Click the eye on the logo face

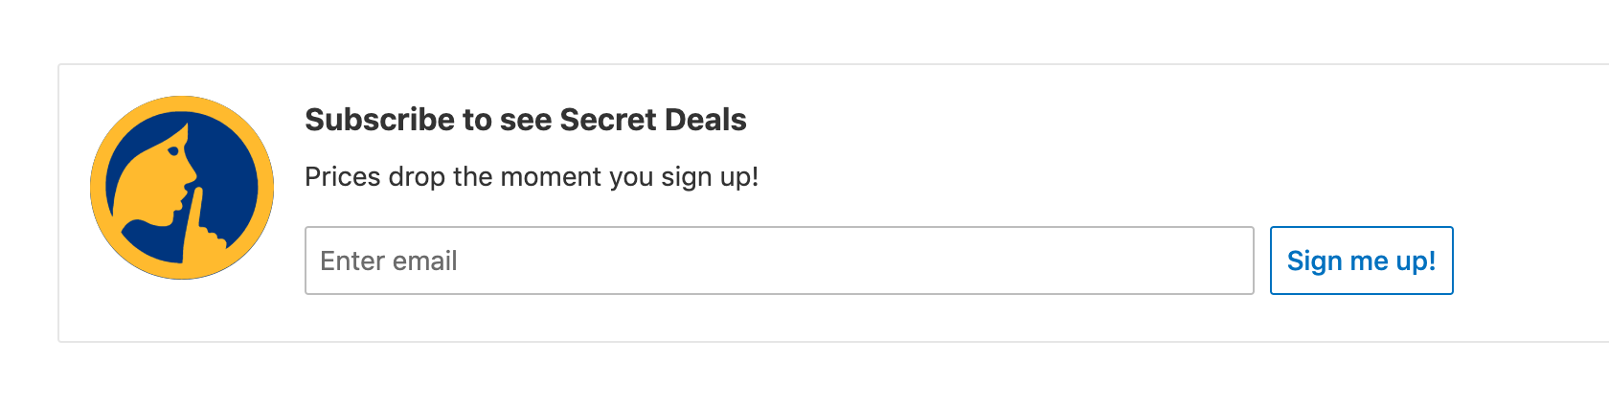[173, 150]
